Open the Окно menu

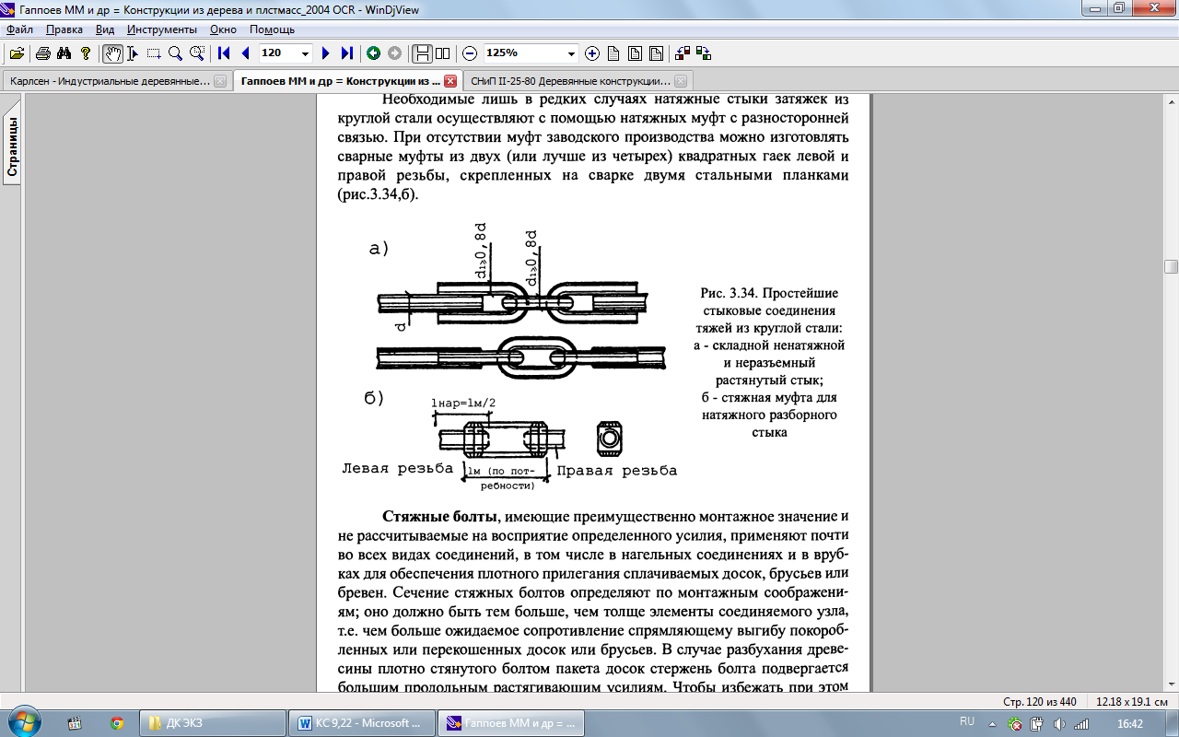point(223,29)
